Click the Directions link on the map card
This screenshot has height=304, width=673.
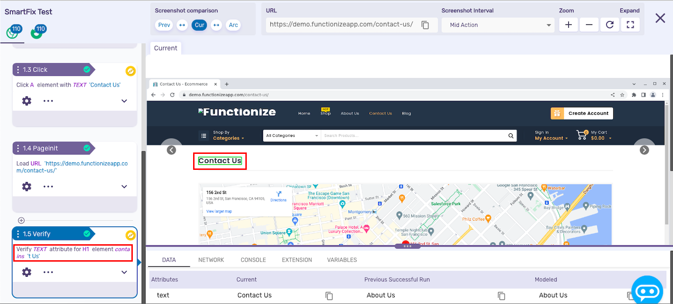coord(278,196)
